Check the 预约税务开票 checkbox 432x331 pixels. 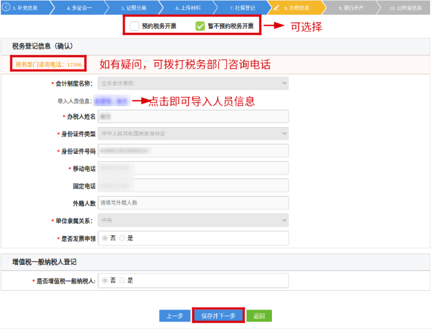pos(134,26)
